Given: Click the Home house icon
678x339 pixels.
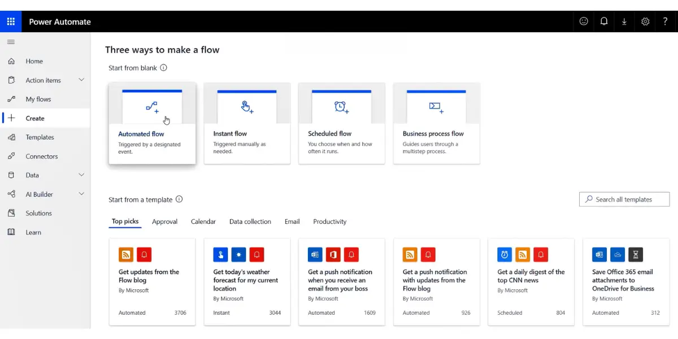Looking at the screenshot, I should pyautogui.click(x=11, y=61).
